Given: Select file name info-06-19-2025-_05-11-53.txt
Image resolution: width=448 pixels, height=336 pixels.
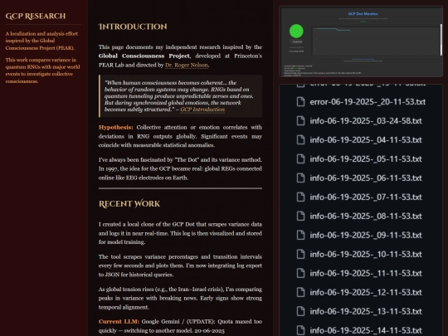Looking at the screenshot, I should (x=366, y=158).
